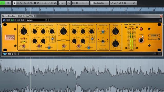Set the Distortion Solo 2nd/3rd switch

(x=103, y=41)
